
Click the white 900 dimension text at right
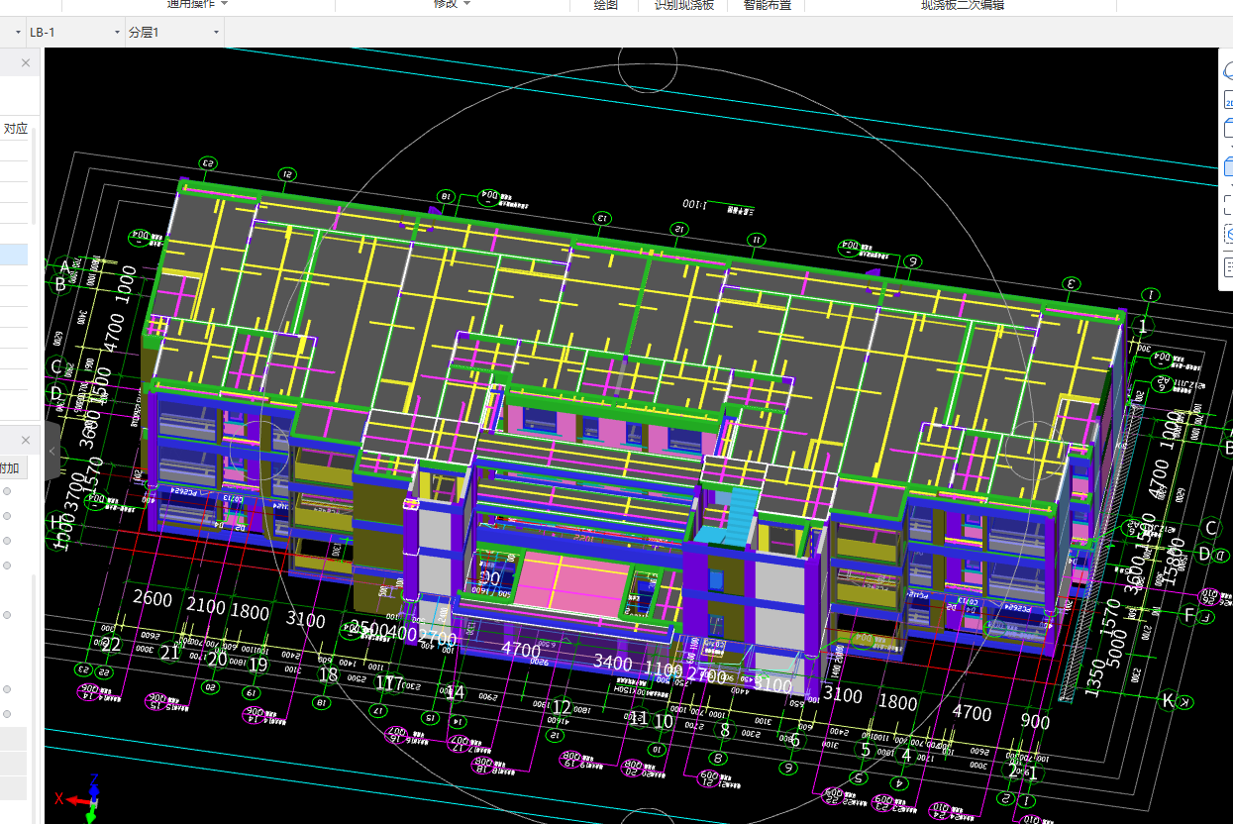tap(1035, 722)
